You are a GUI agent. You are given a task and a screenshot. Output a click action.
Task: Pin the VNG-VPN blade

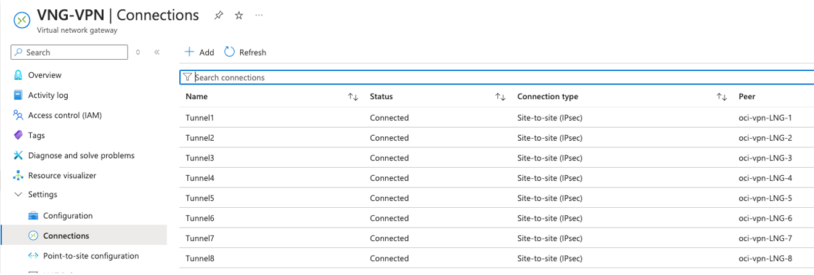click(218, 16)
